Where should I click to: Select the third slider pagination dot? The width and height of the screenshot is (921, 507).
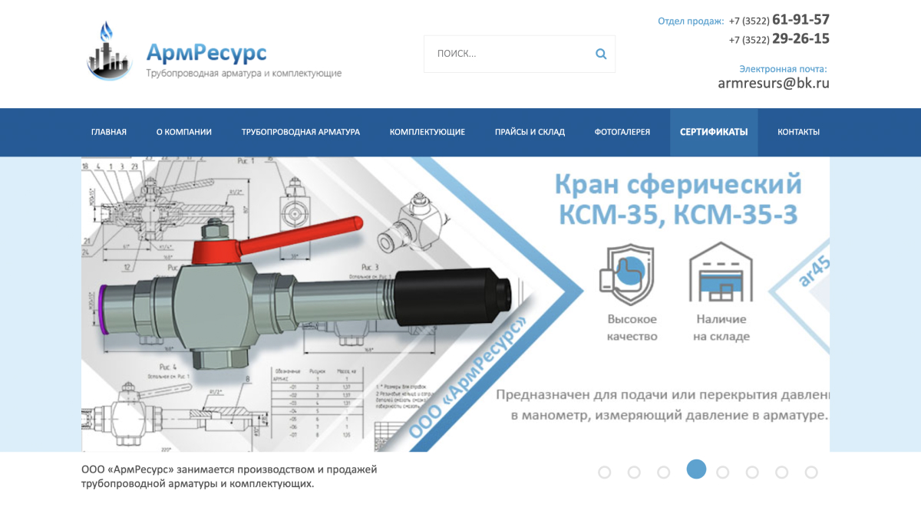[664, 472]
